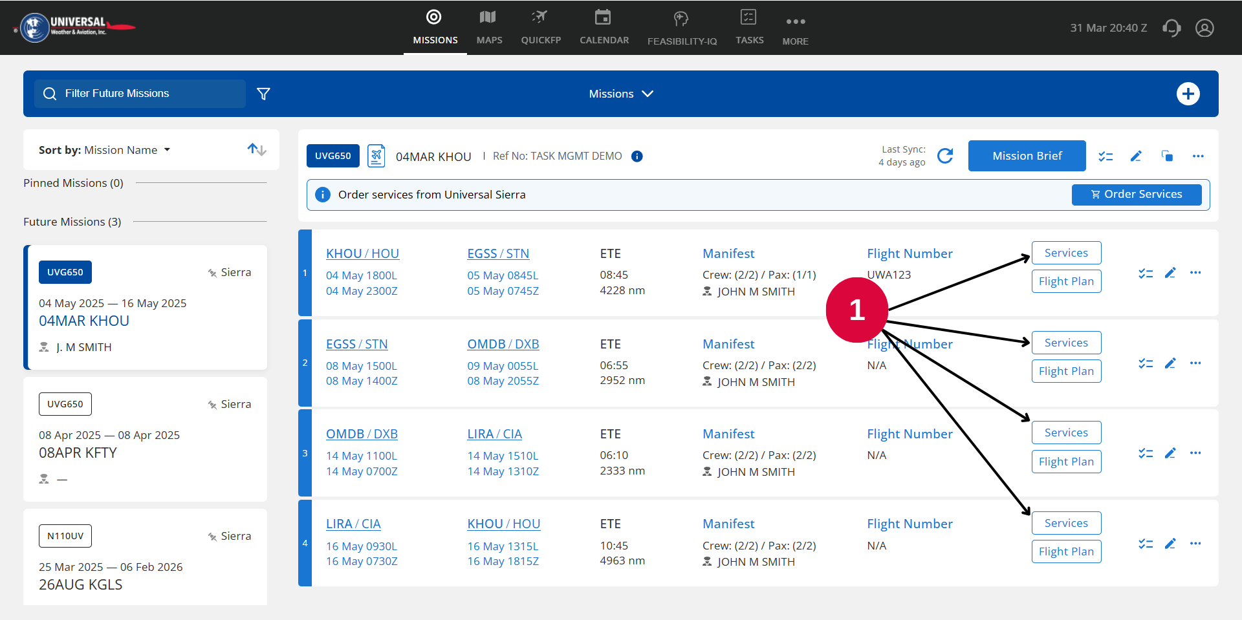1242x620 pixels.
Task: Copy the mission with duplicate icon
Action: (x=1167, y=156)
